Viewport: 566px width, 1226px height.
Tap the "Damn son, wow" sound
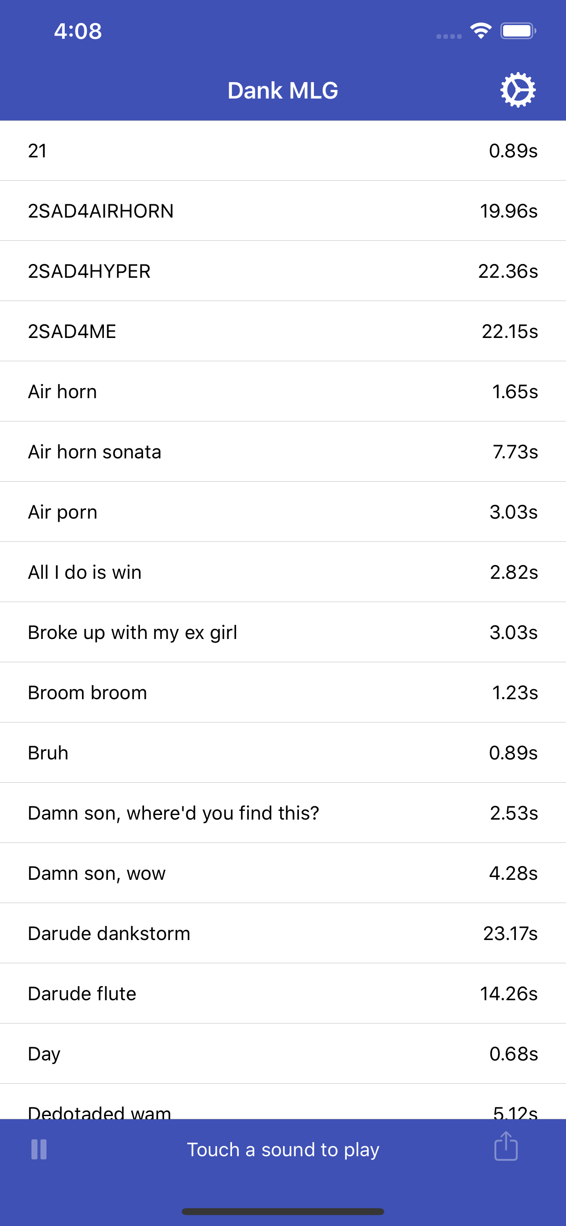283,873
